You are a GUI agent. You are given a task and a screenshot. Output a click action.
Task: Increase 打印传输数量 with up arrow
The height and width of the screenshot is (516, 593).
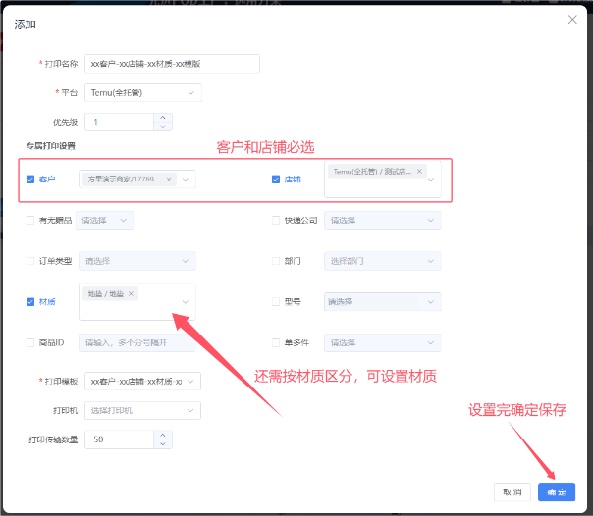click(x=163, y=435)
